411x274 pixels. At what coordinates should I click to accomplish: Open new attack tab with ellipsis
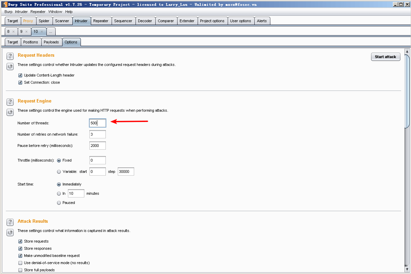(50, 31)
